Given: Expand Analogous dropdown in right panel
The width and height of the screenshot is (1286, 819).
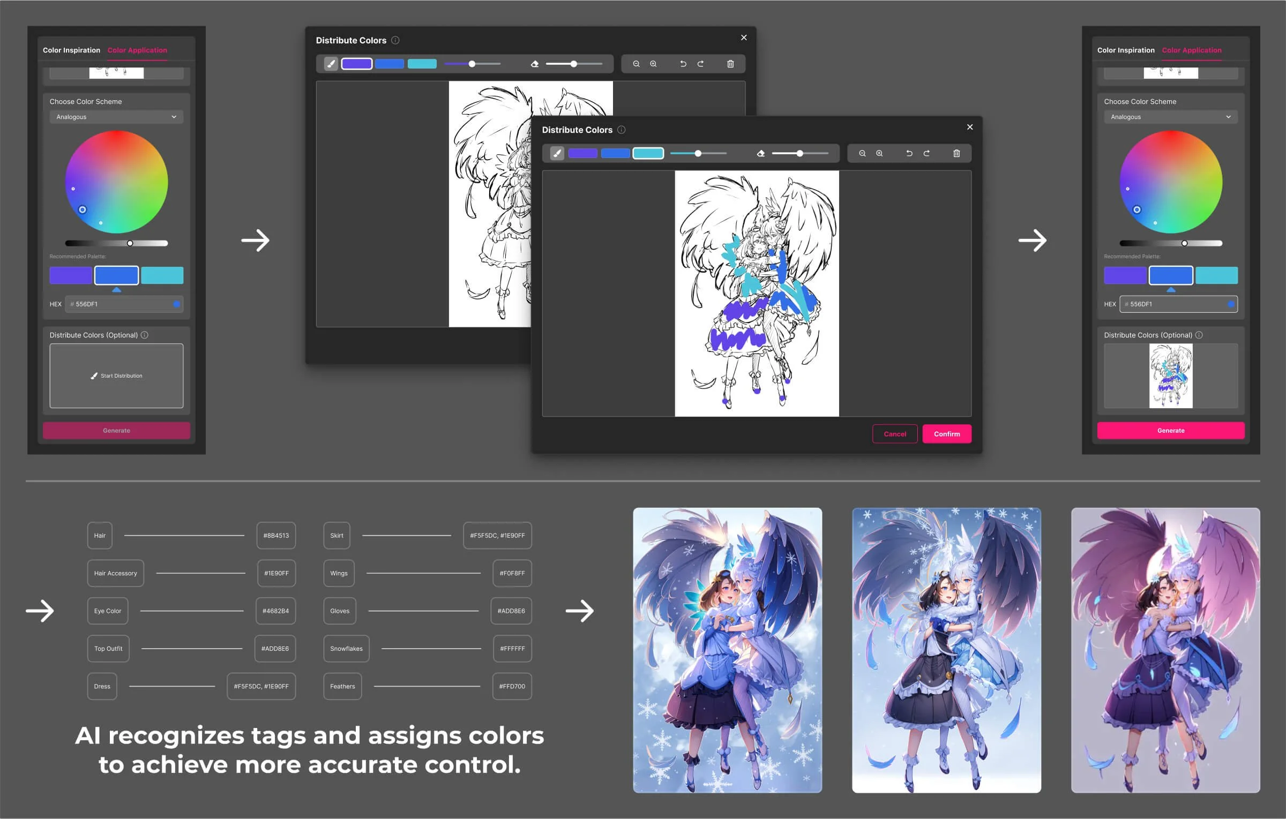Looking at the screenshot, I should (x=1170, y=117).
